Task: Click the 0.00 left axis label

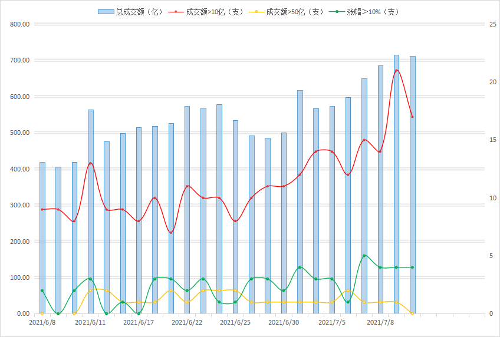Action: click(x=23, y=314)
